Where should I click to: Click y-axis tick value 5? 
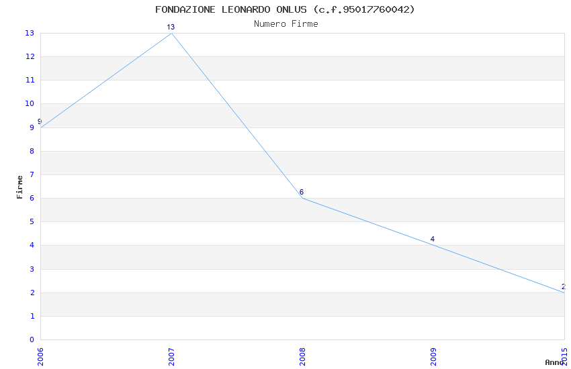[32, 221]
